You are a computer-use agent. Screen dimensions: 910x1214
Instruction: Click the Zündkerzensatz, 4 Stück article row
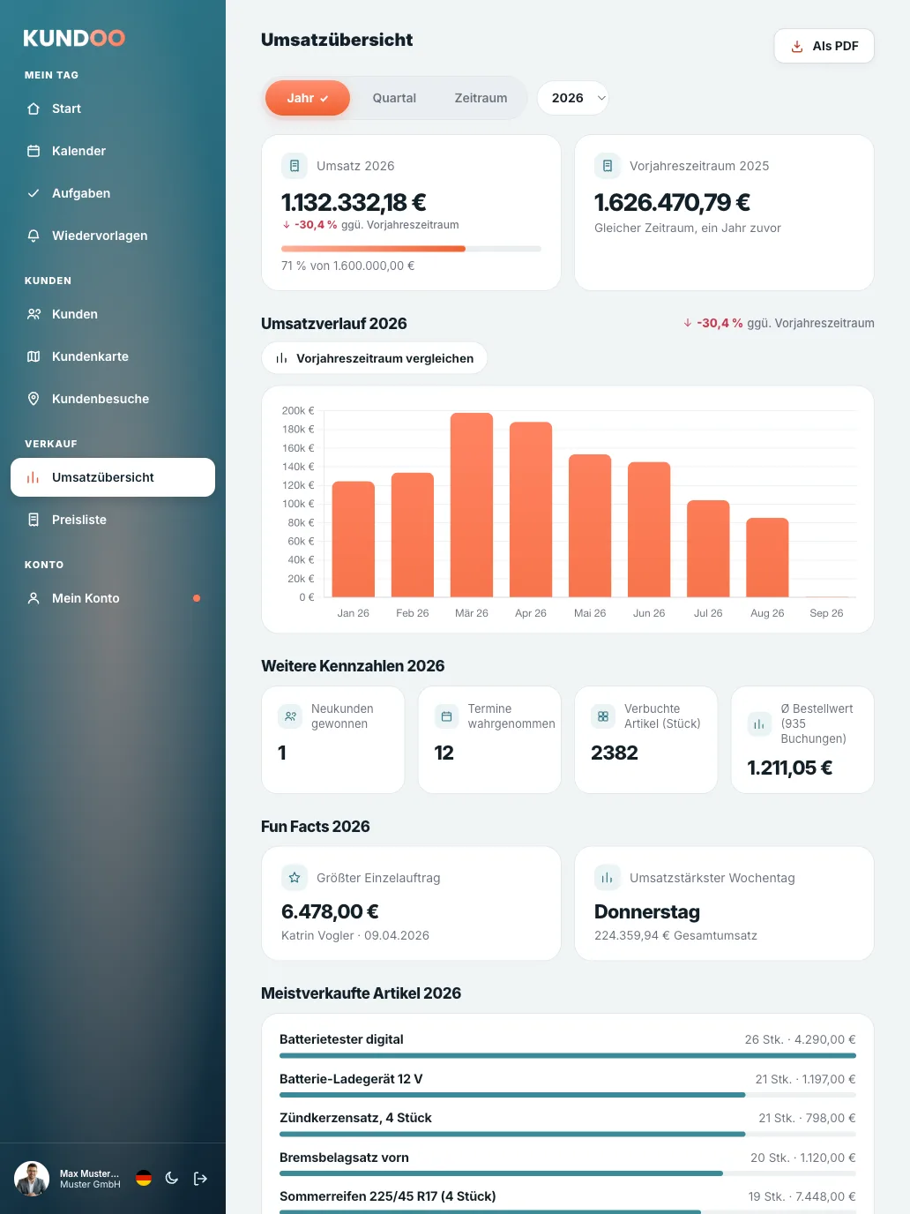point(568,1123)
